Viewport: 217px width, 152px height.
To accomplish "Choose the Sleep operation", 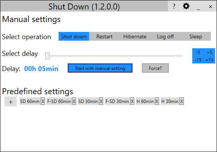I will pos(196,36).
